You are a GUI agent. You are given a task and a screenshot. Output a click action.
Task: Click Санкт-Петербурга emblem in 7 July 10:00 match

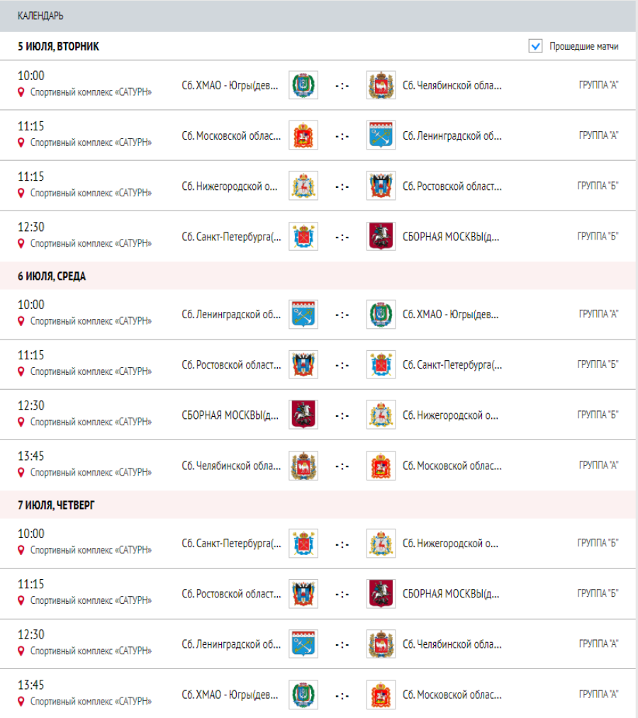pyautogui.click(x=303, y=544)
